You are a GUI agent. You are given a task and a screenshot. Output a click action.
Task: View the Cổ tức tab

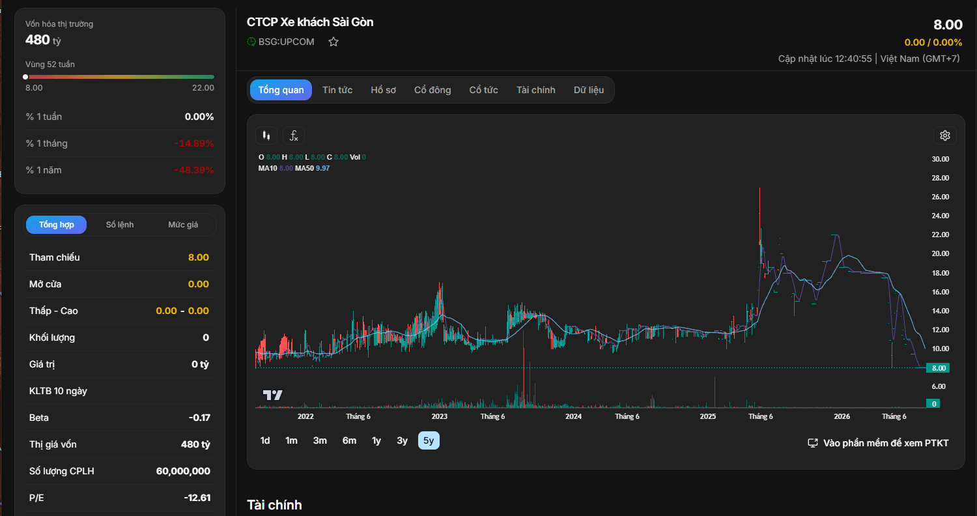click(x=484, y=90)
